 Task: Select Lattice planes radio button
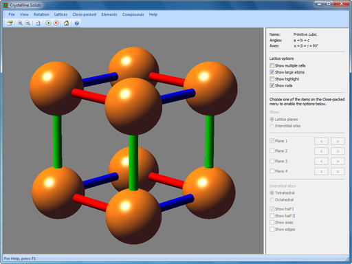272,119
